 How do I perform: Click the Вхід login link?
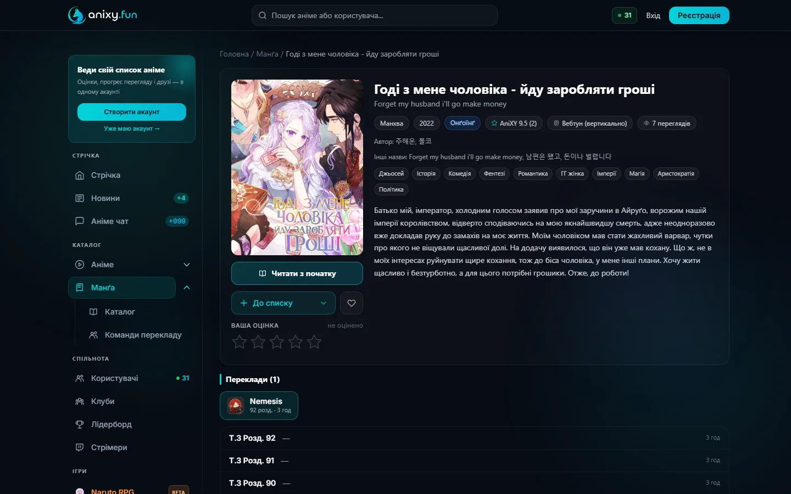653,15
